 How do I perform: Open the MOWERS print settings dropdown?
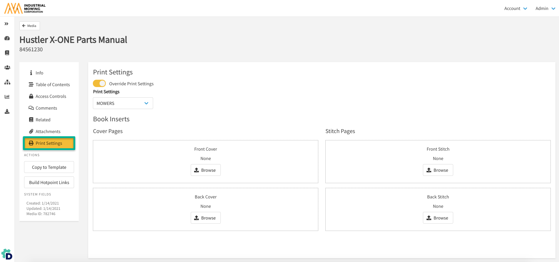coord(123,103)
